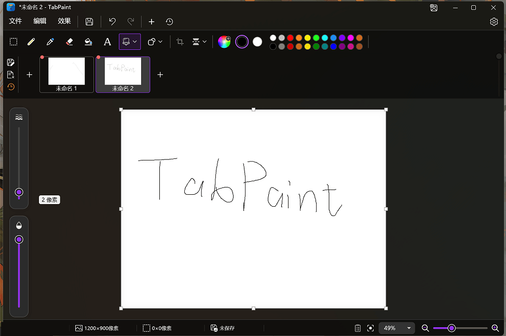
Task: Click plus button to create new canvas
Action: (151, 21)
